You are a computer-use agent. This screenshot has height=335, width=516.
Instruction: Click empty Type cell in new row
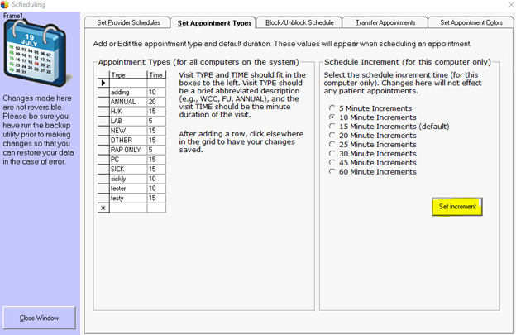pyautogui.click(x=128, y=208)
